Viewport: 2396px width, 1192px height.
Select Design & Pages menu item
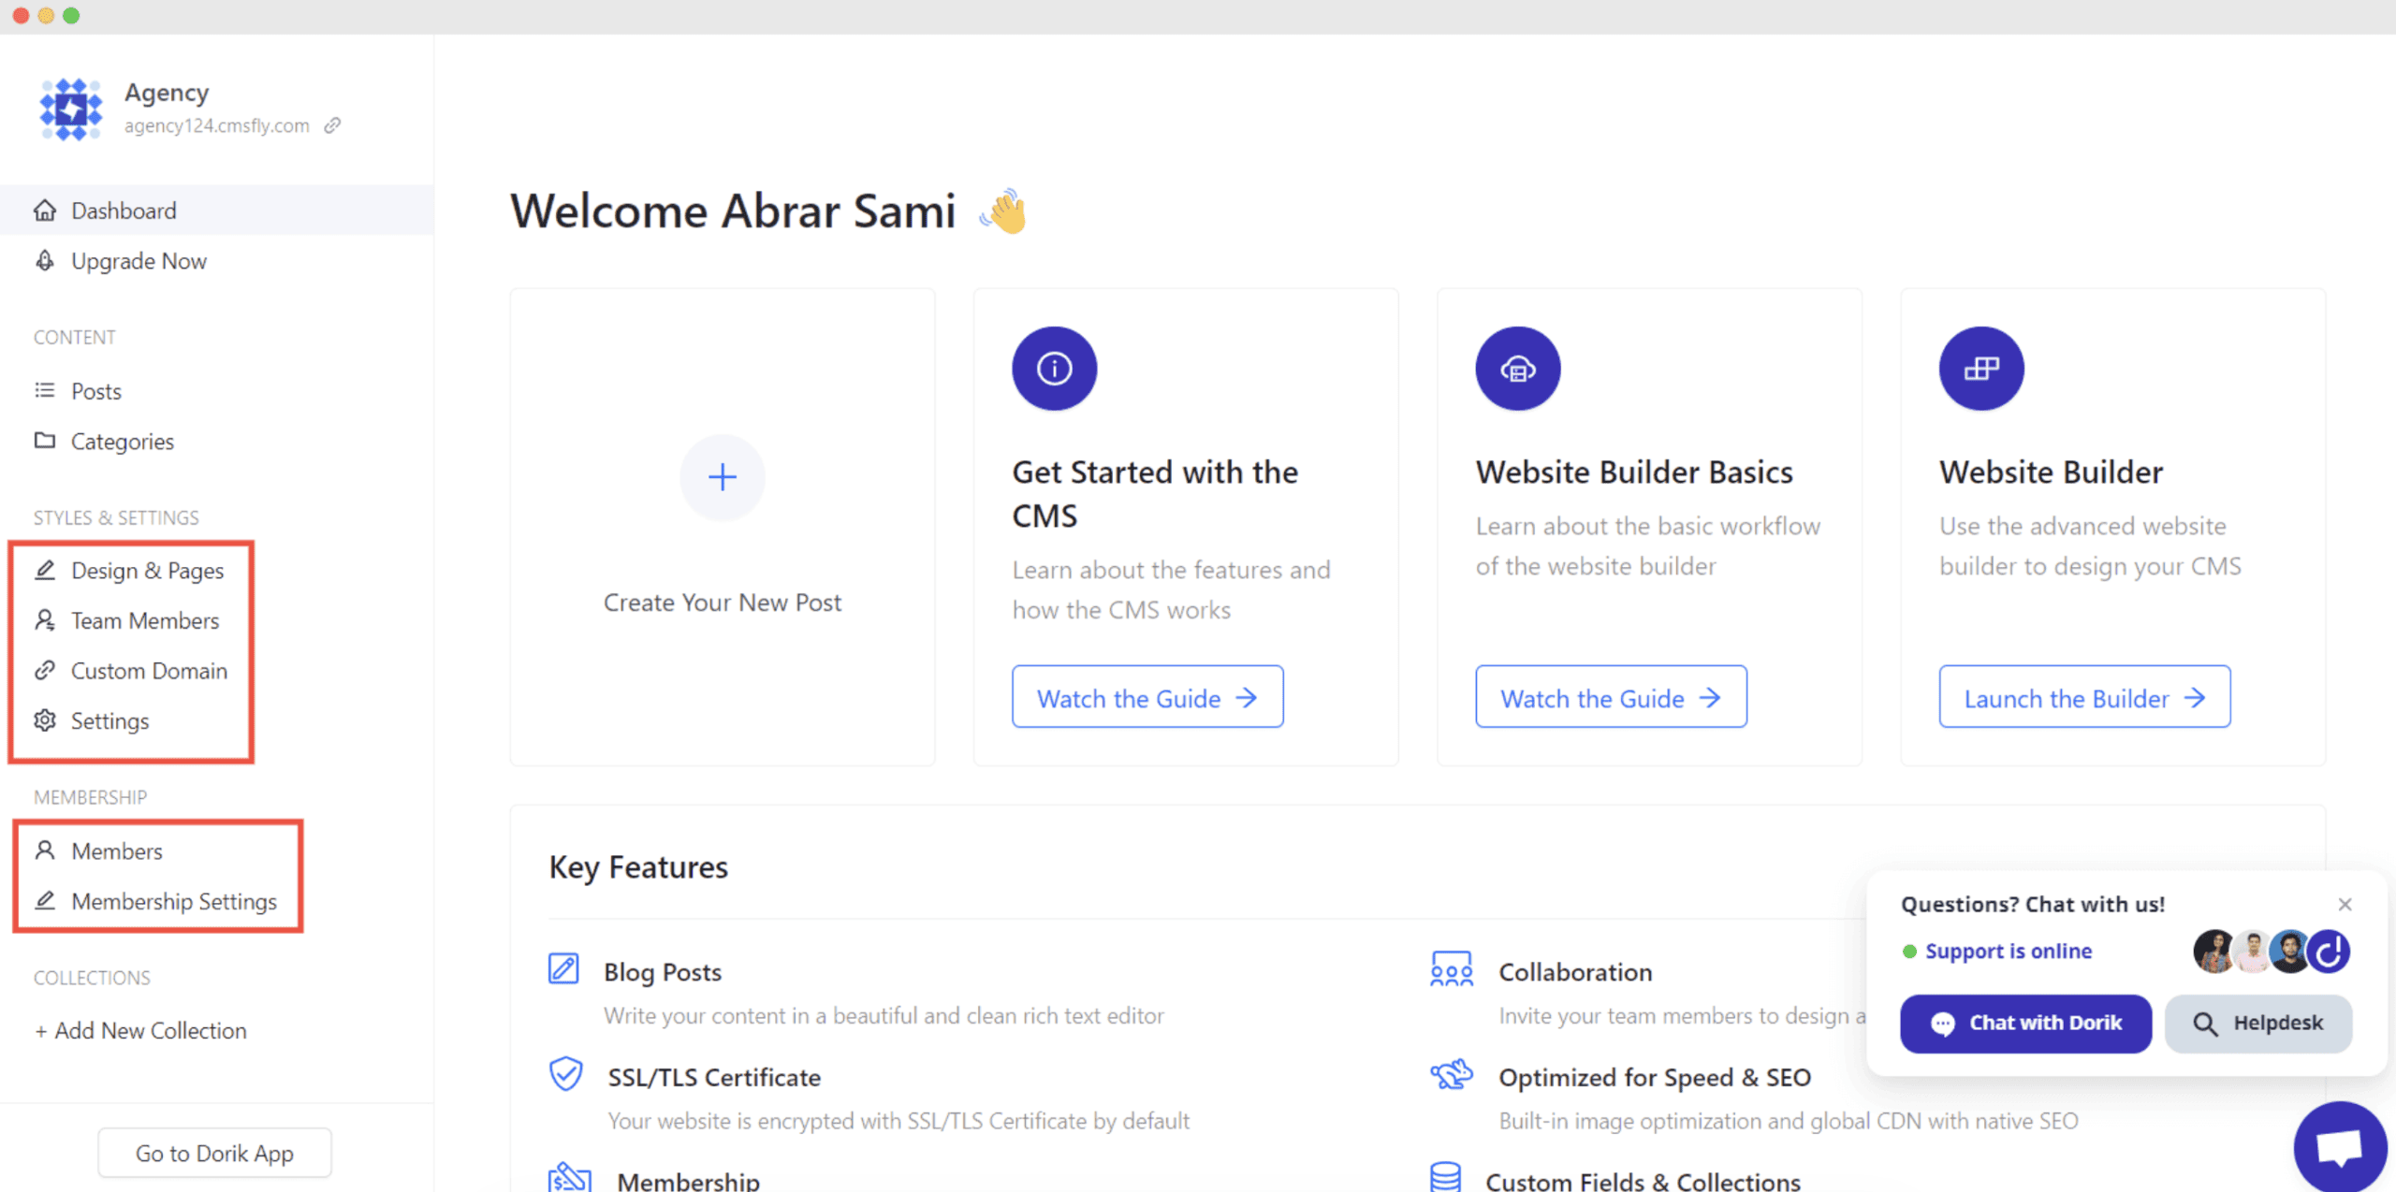pyautogui.click(x=147, y=571)
